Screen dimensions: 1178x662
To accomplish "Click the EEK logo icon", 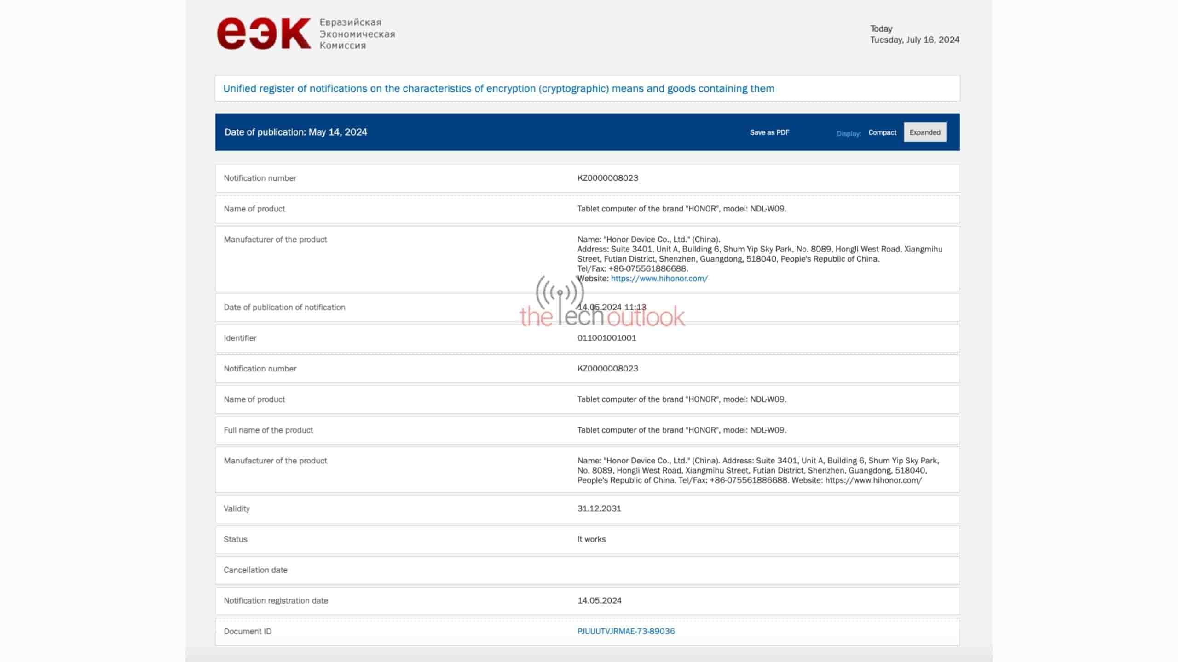I will (x=264, y=33).
